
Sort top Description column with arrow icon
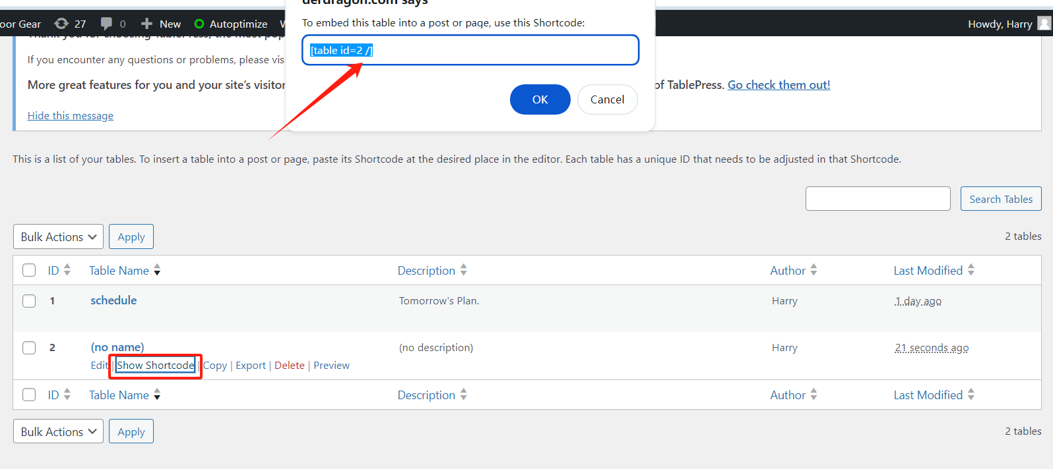[x=464, y=270]
